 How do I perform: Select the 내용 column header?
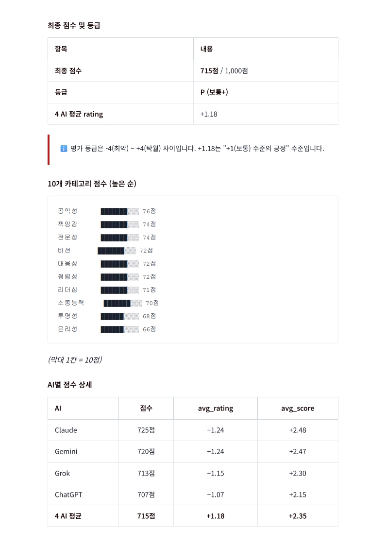(206, 49)
